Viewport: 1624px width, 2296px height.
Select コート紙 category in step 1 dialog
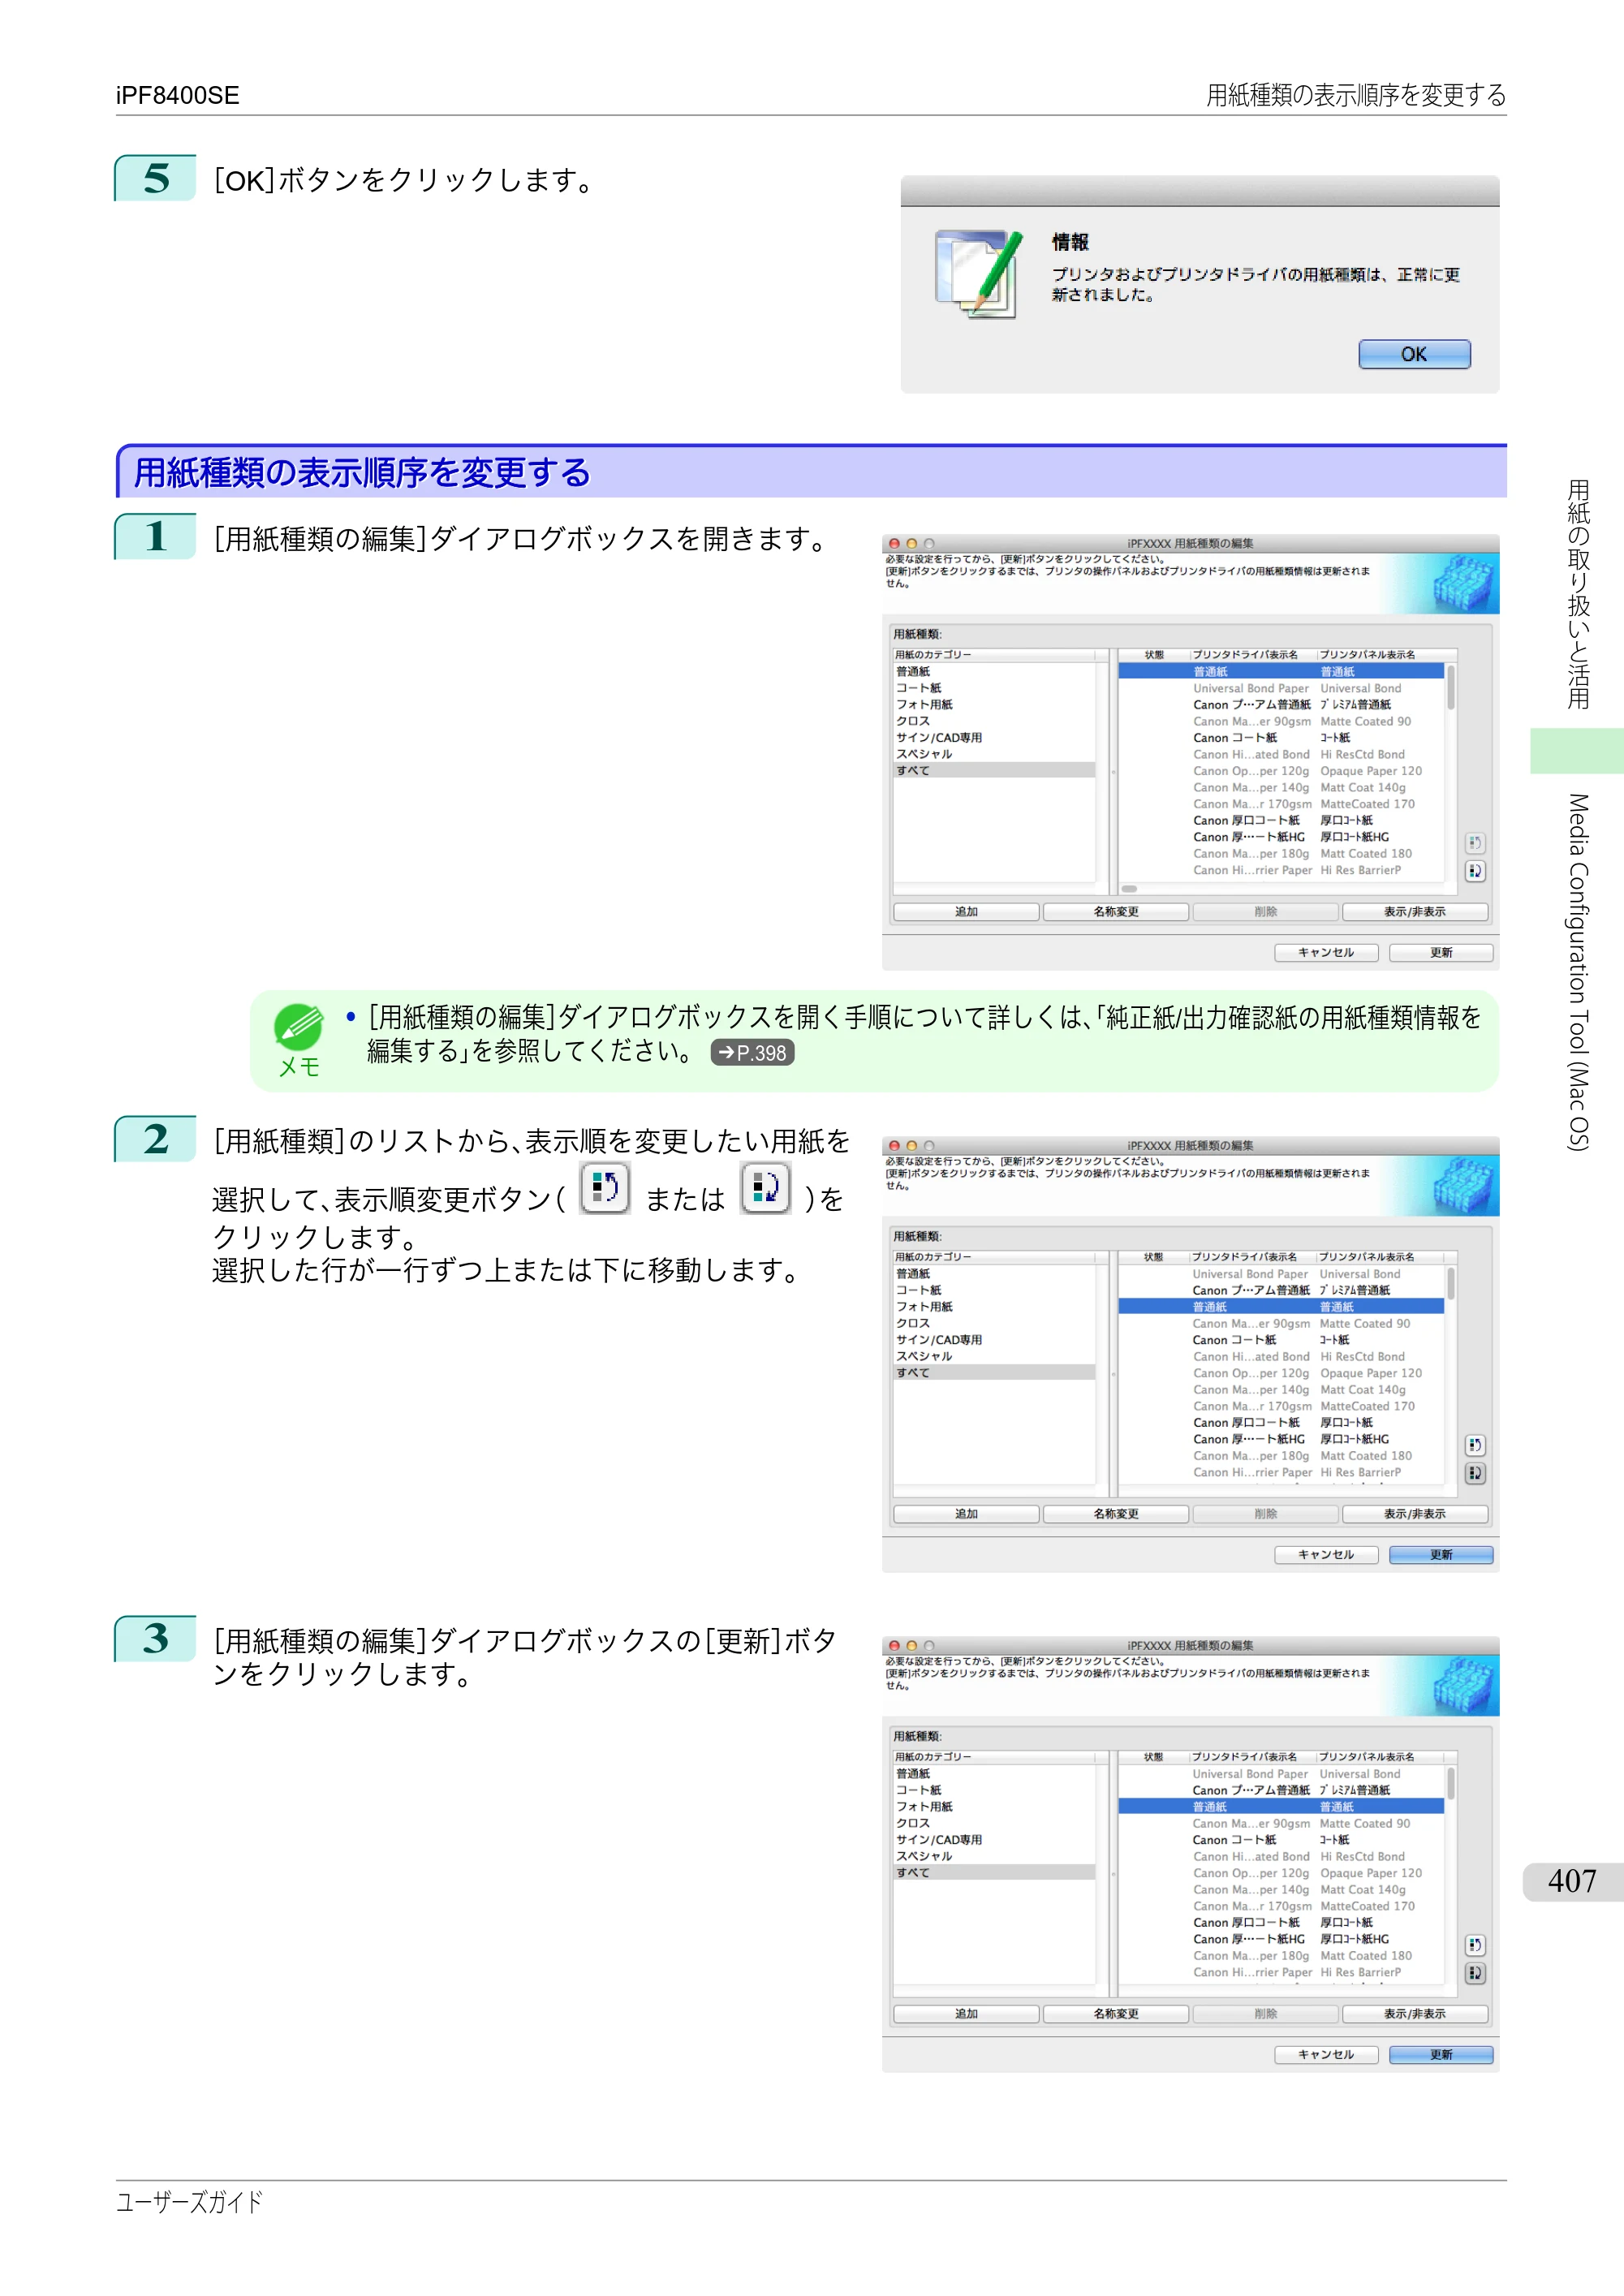(995, 688)
